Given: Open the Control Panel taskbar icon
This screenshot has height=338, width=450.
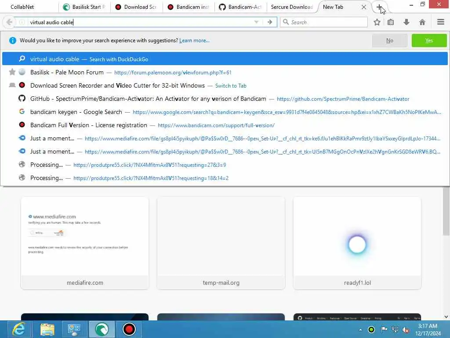Looking at the screenshot, I should coord(74,329).
